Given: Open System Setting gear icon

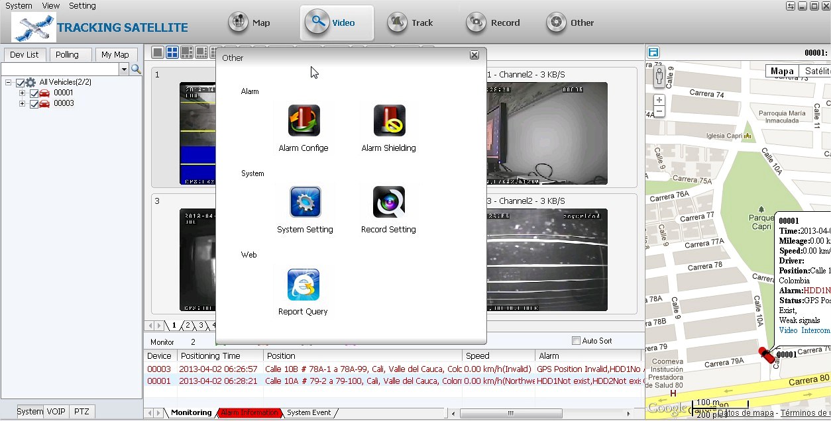Looking at the screenshot, I should click(305, 202).
